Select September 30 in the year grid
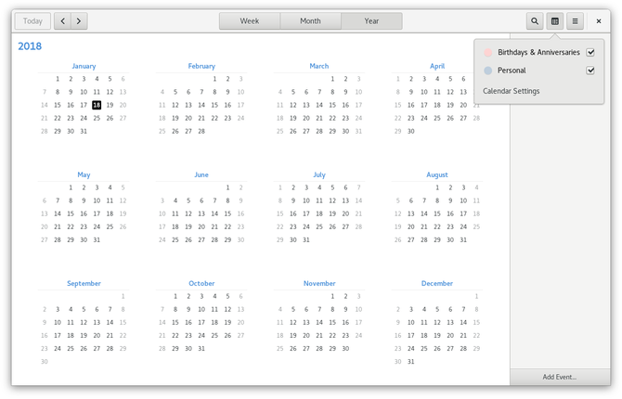This screenshot has height=399, width=622. pyautogui.click(x=44, y=361)
